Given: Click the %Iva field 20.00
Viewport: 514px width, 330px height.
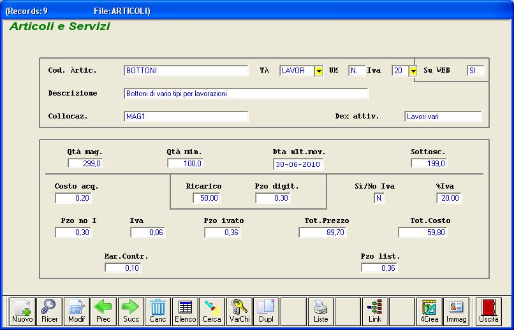Looking at the screenshot, I should (449, 198).
